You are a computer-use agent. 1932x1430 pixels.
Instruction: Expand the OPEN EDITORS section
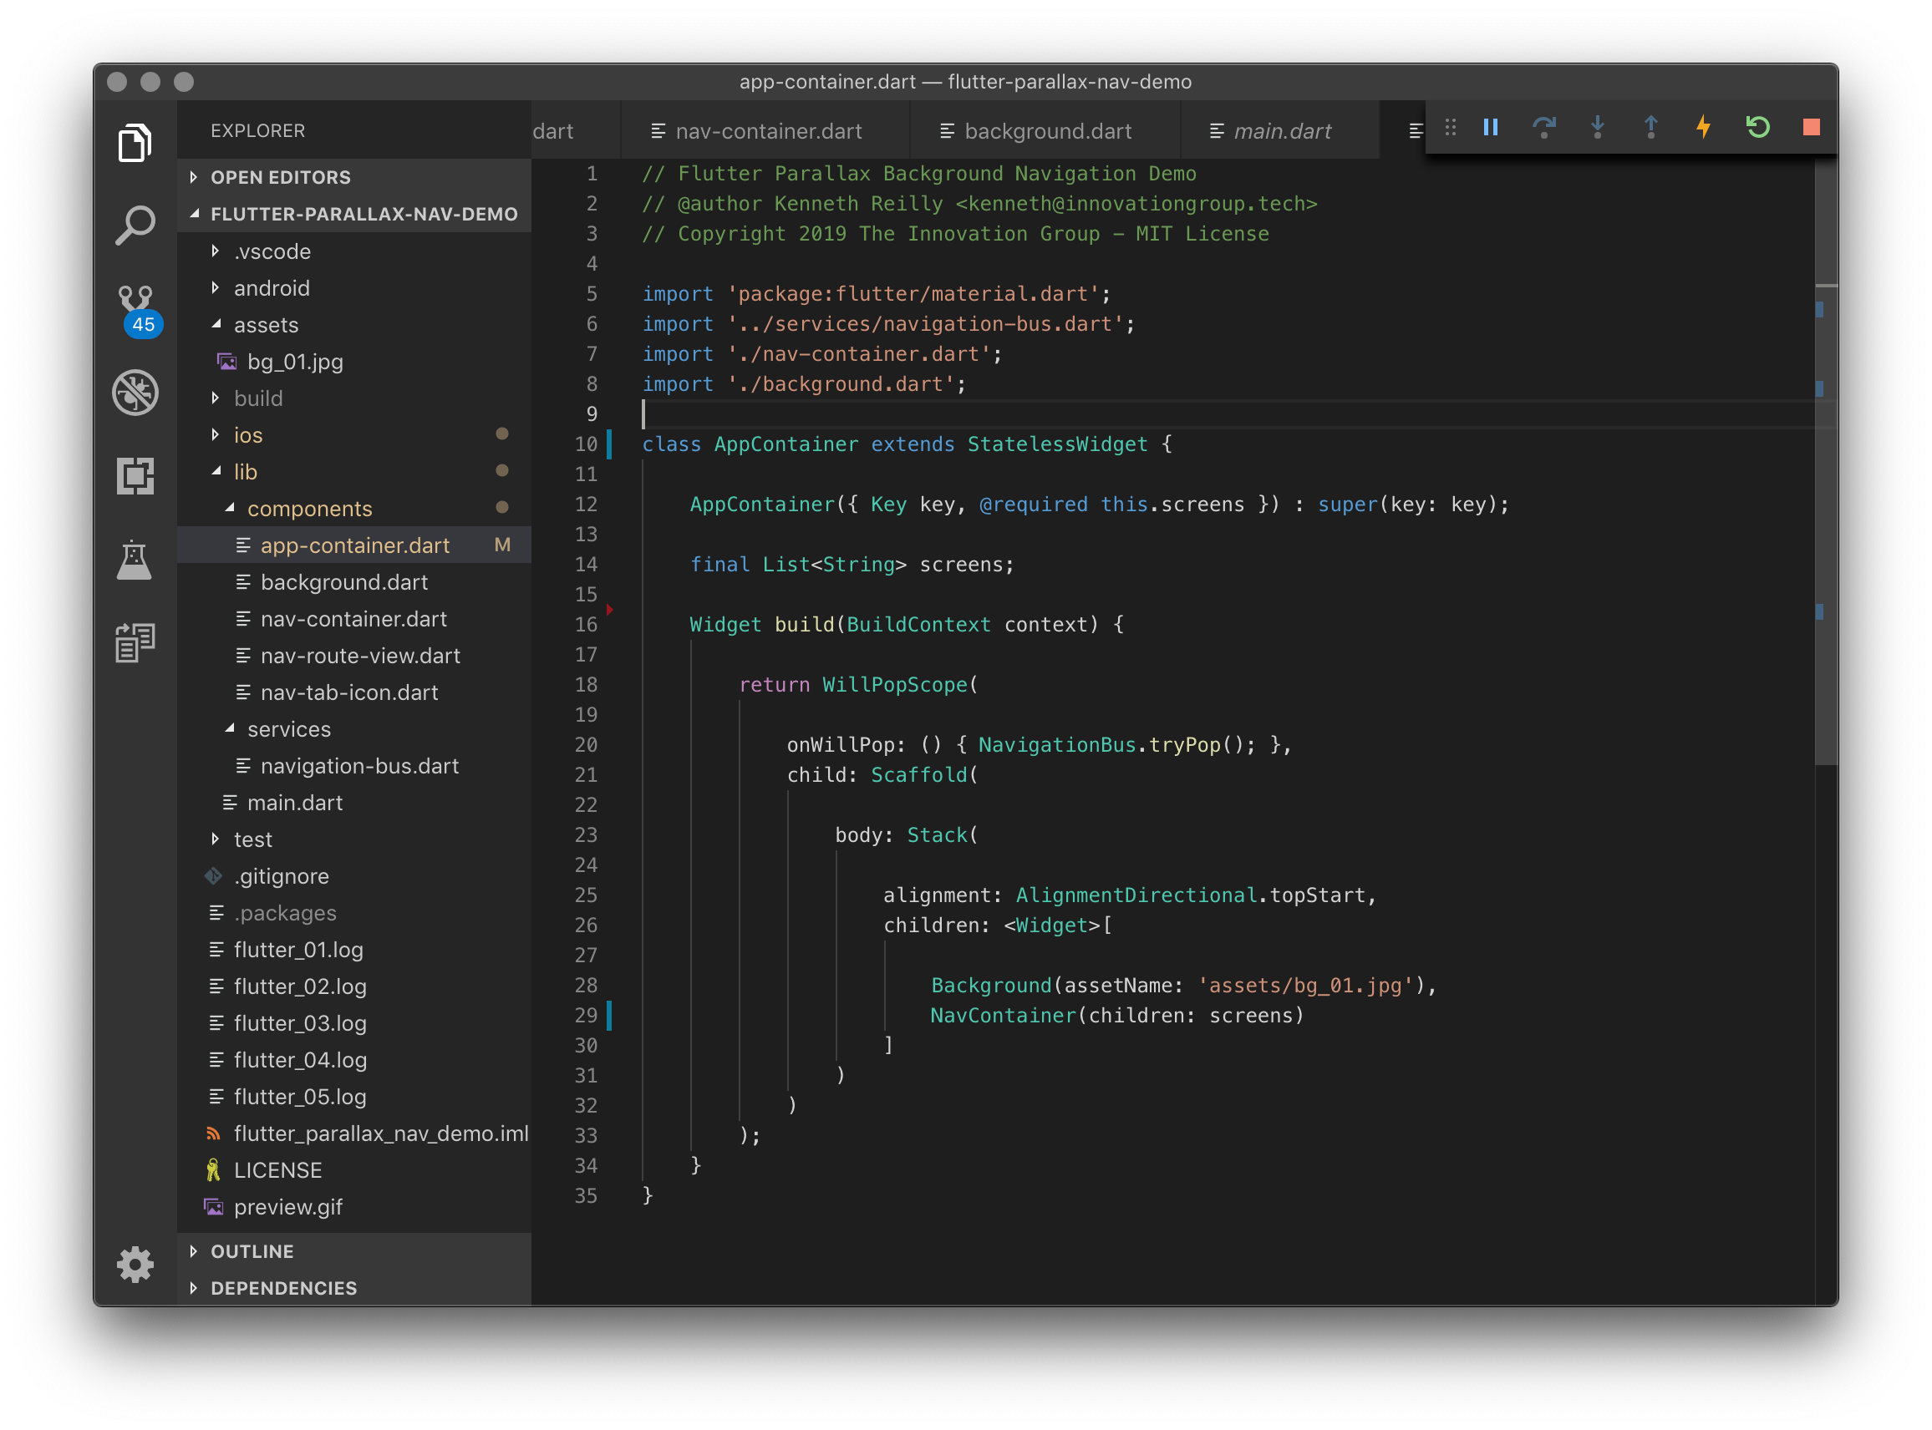pyautogui.click(x=280, y=177)
